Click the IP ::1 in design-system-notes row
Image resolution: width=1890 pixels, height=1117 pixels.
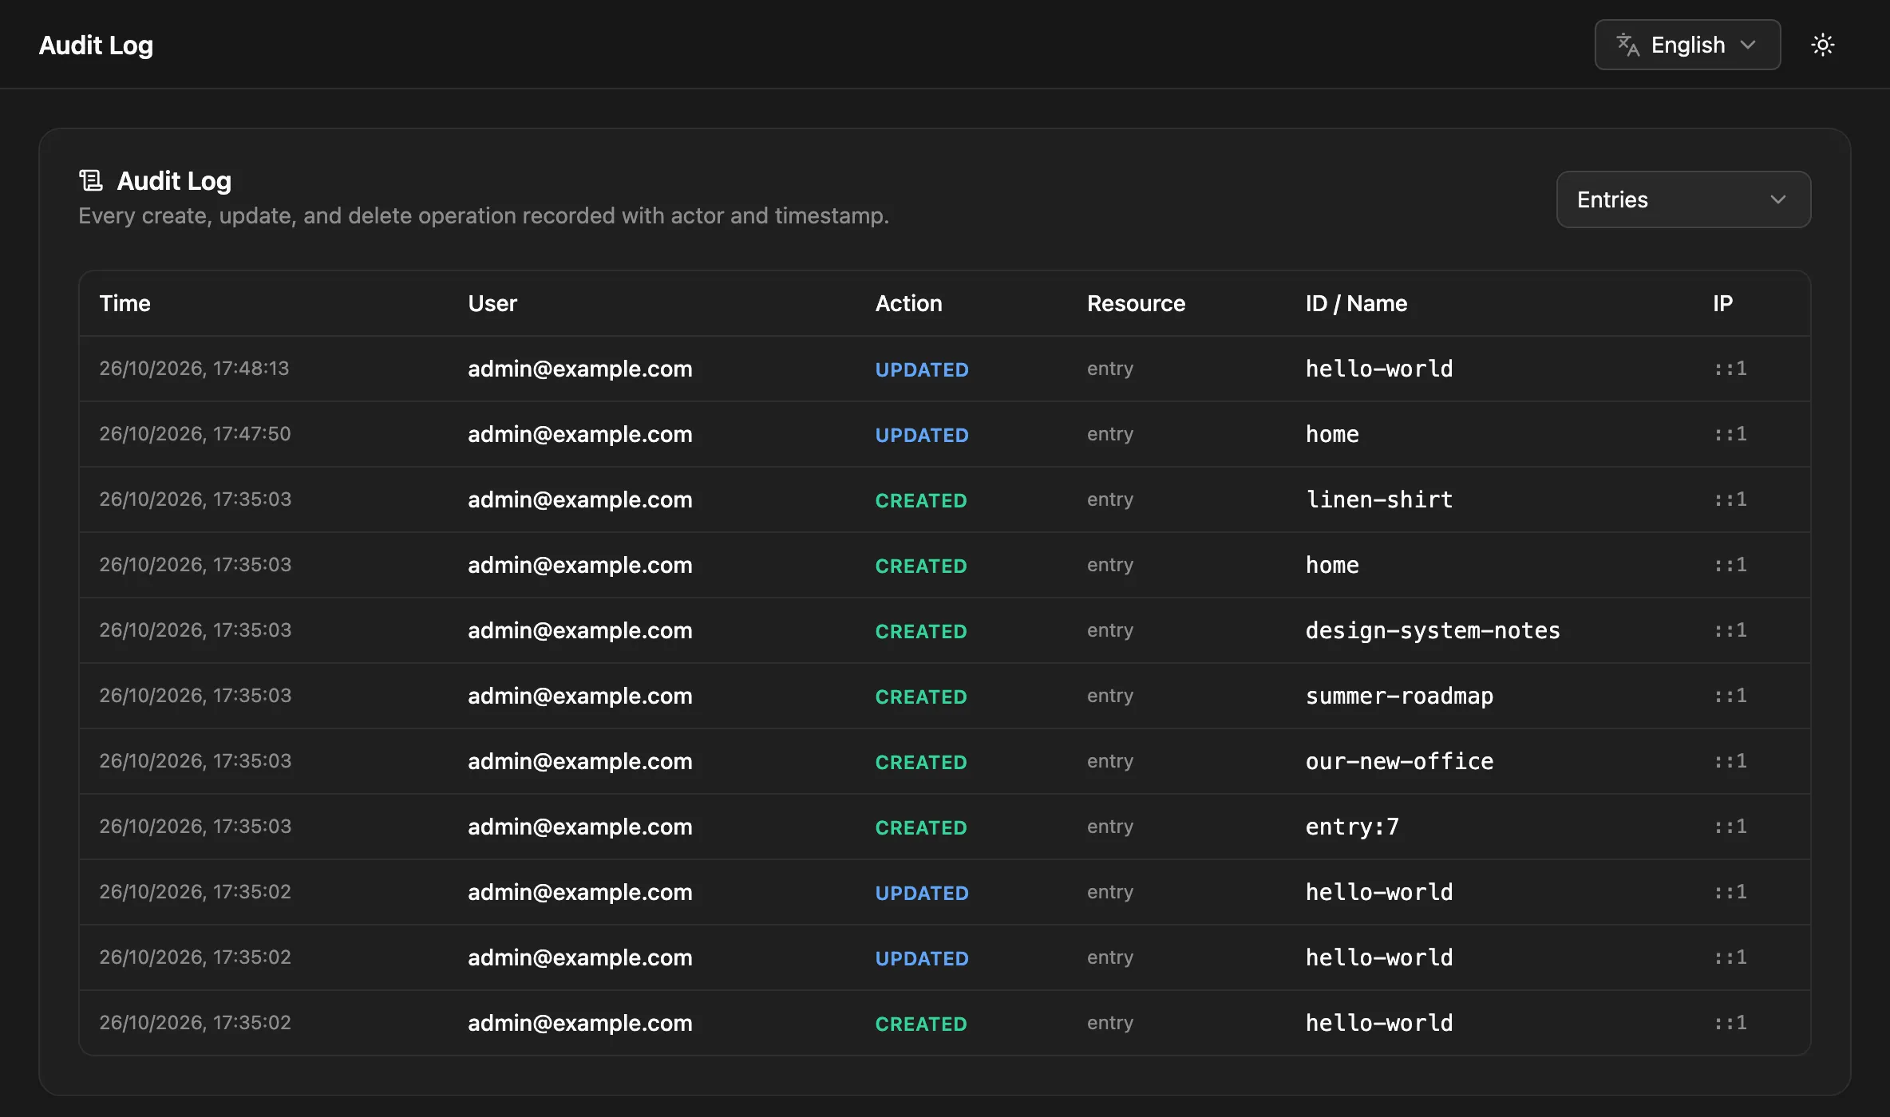click(1730, 630)
